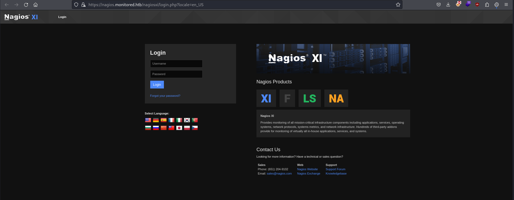
Task: Focus the Password input field
Action: (176, 74)
